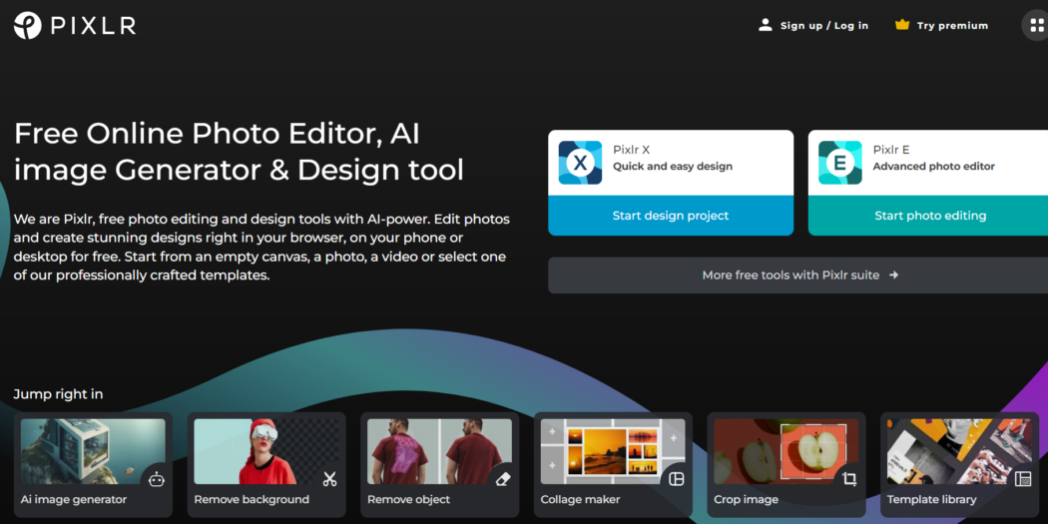Viewport: 1048px width, 524px height.
Task: Click the gold crown premium icon
Action: point(902,25)
